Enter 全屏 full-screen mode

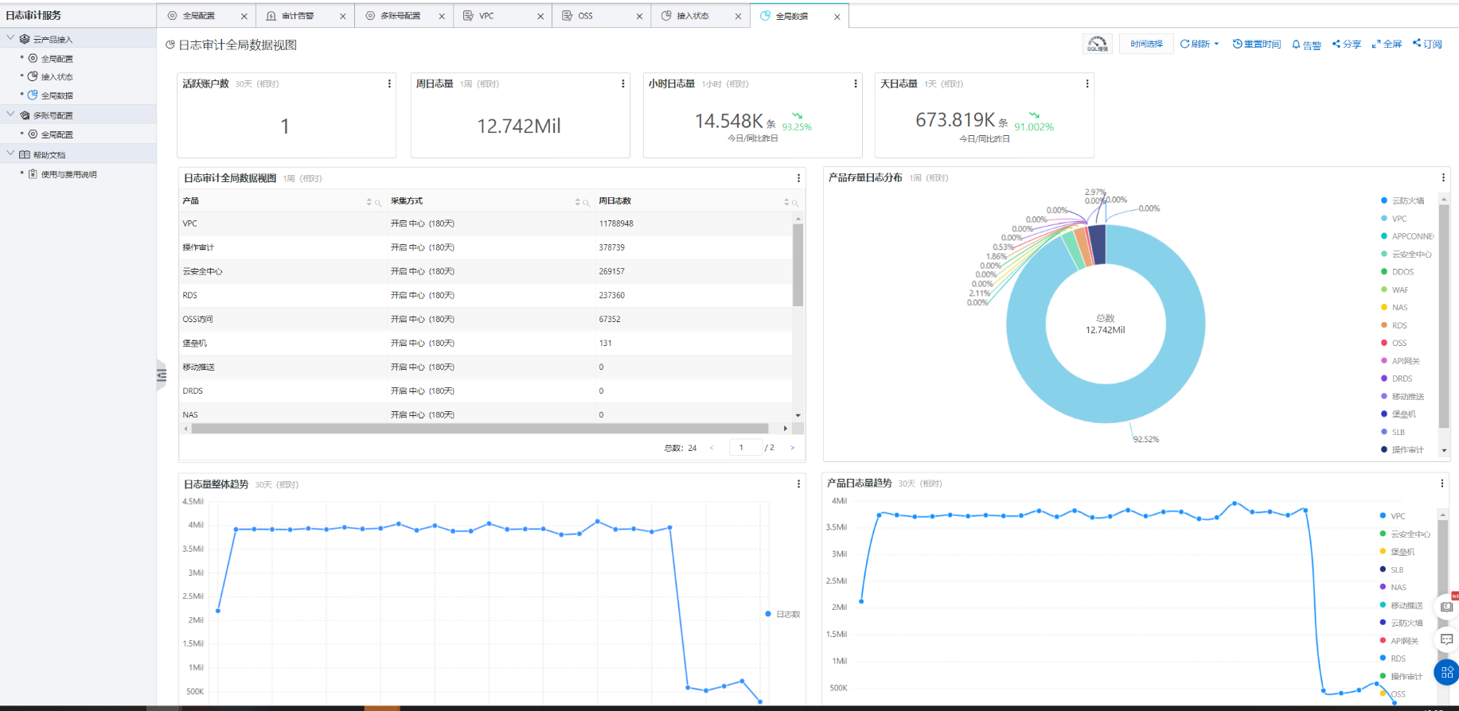[x=1387, y=44]
